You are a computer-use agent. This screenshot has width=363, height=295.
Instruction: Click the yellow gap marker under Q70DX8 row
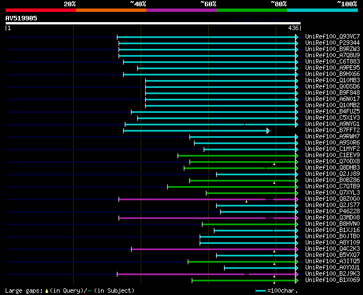[x=274, y=164]
